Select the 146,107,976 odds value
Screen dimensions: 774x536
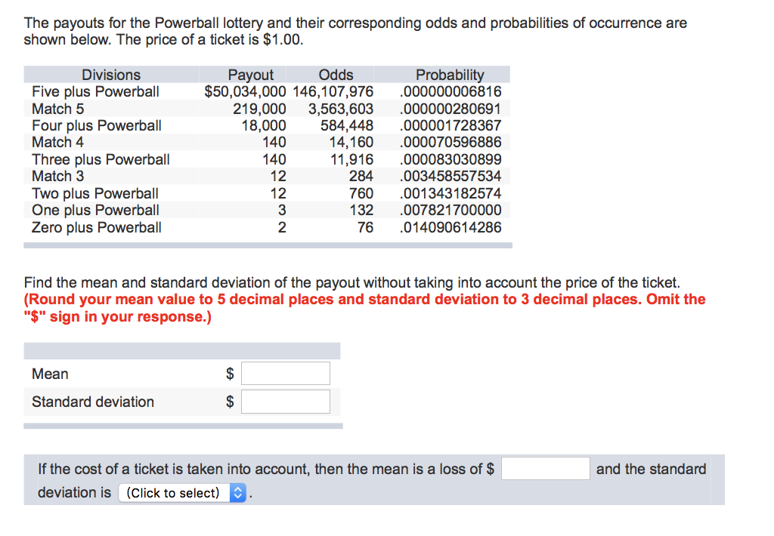pos(333,91)
